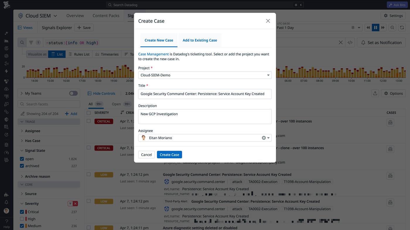Switch to Add to Existing Case tab
This screenshot has width=410, height=230.
(200, 40)
